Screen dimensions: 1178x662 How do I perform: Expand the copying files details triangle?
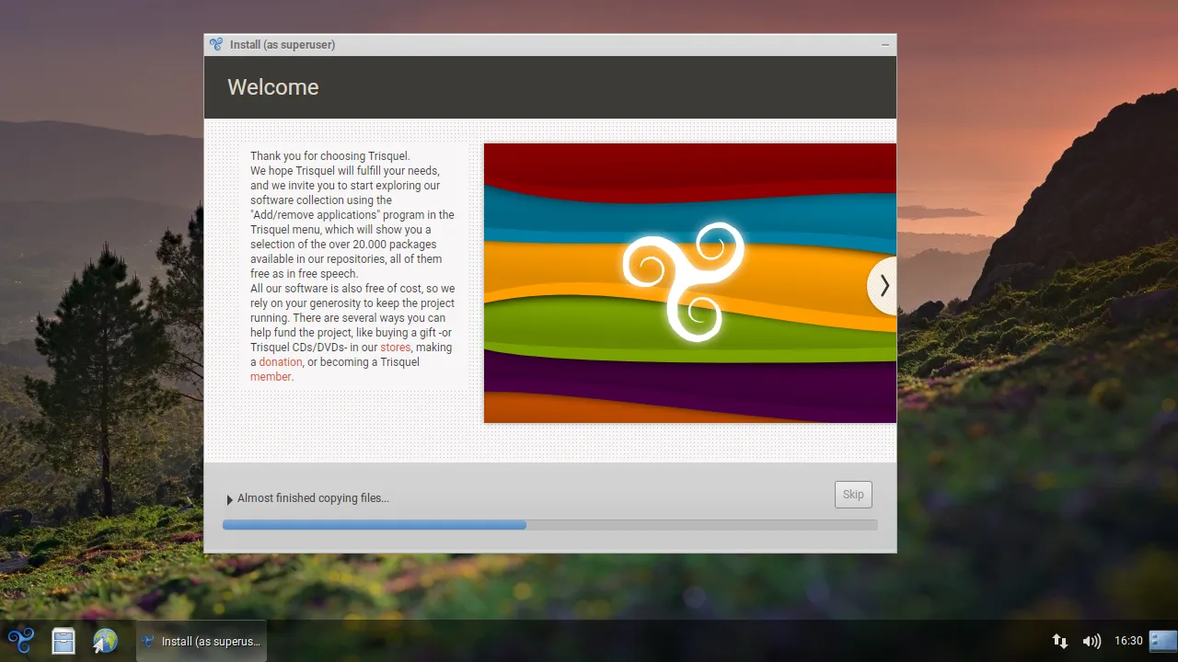(229, 499)
